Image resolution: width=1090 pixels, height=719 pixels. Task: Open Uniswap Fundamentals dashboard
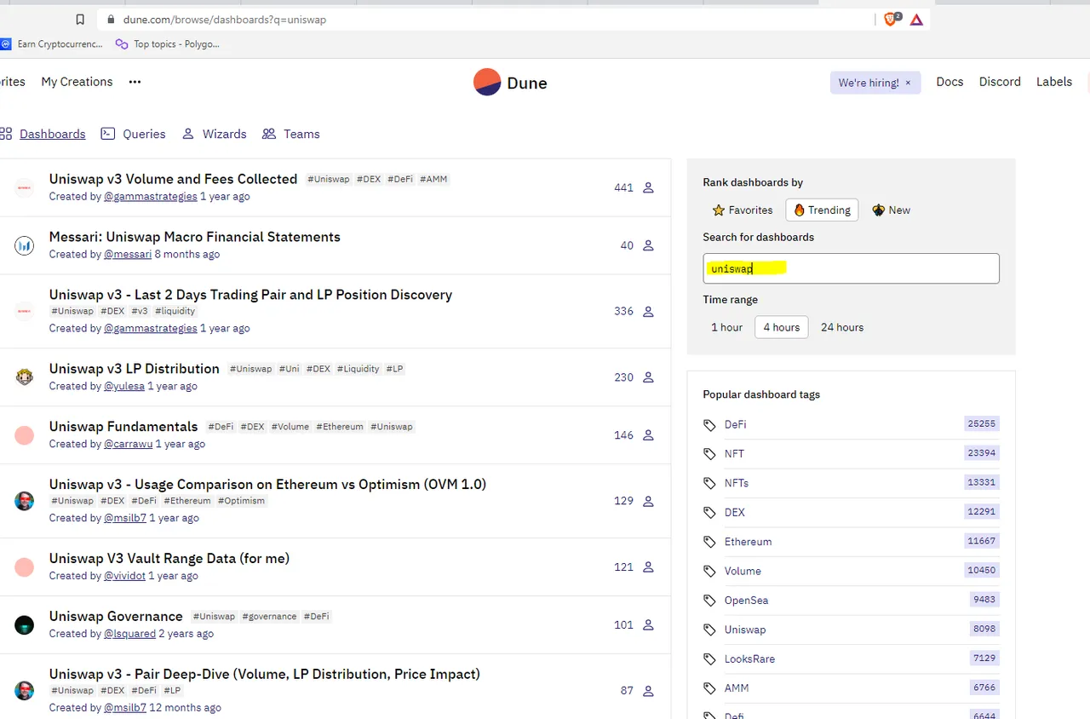click(x=123, y=427)
